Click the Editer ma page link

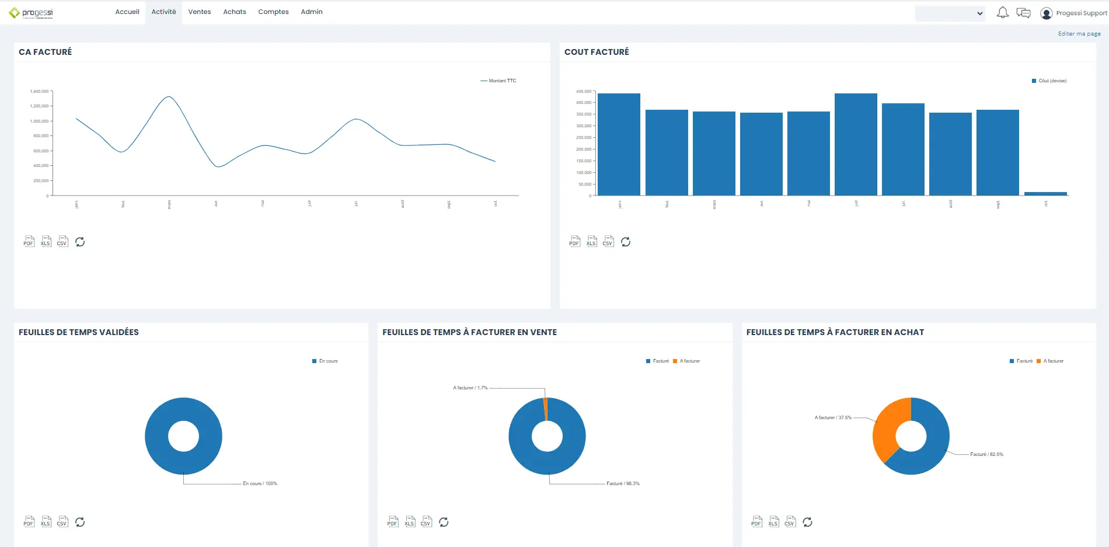coord(1079,34)
